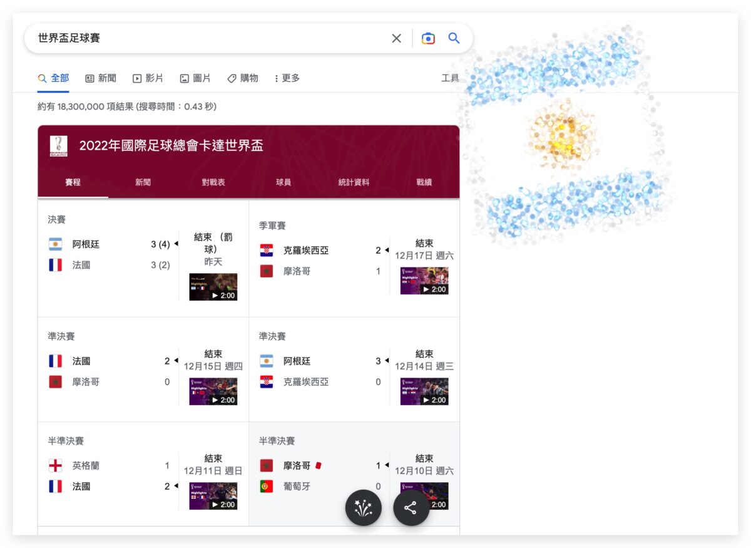Launch the fireworks celebration button
751x548 pixels.
tap(364, 507)
